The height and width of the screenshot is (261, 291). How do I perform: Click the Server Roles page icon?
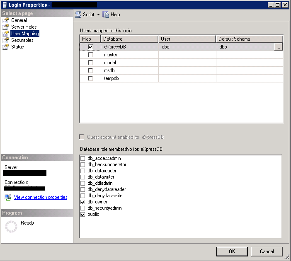(x=6, y=27)
